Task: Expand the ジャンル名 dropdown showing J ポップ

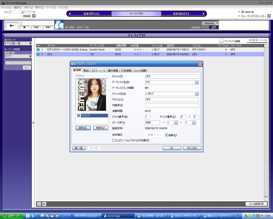Action: pos(197,94)
